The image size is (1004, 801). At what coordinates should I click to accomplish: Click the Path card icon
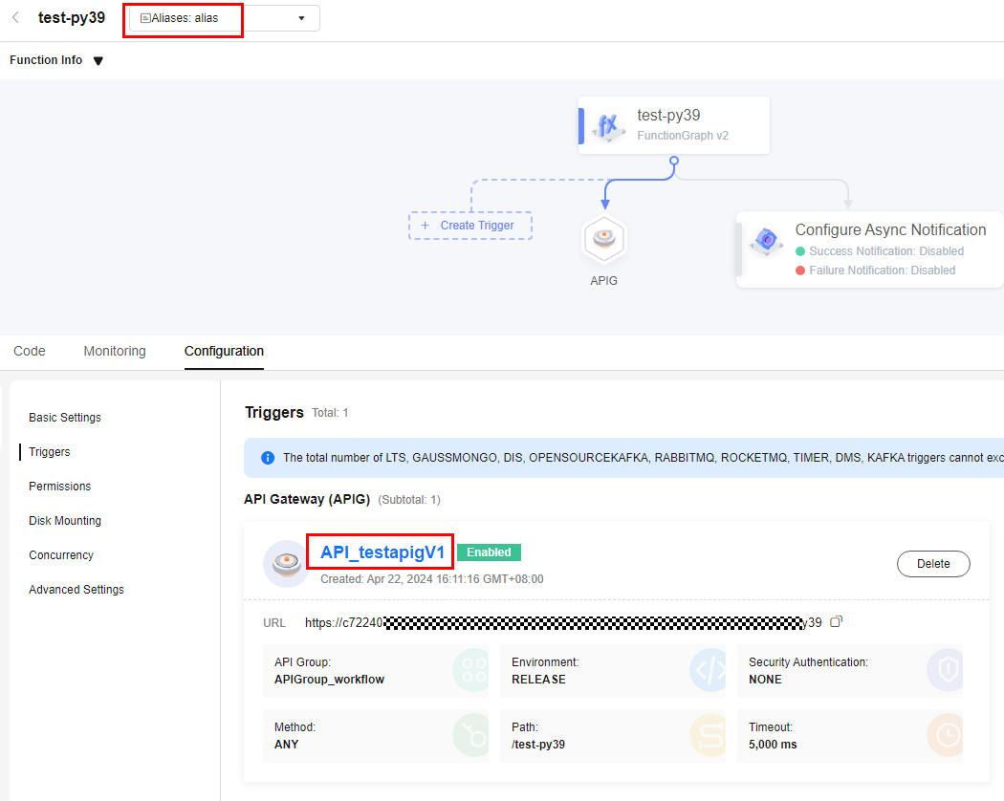(709, 735)
